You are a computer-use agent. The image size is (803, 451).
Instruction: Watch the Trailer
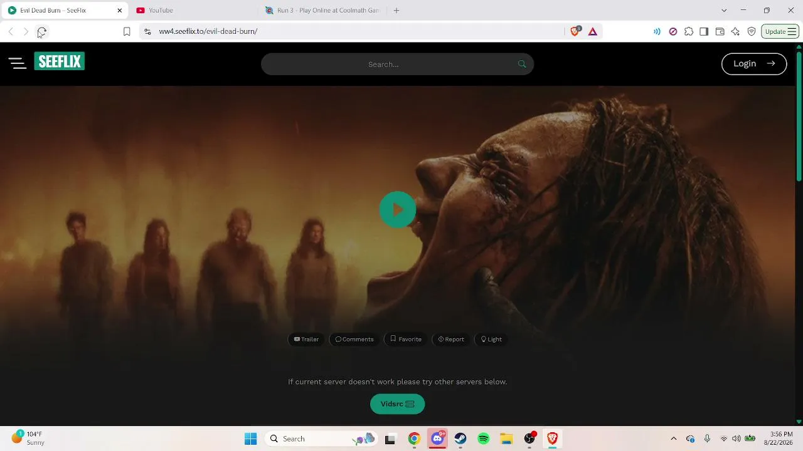(306, 340)
